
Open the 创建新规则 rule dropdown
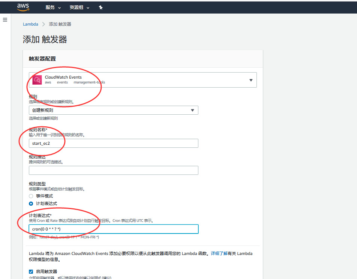pos(113,110)
